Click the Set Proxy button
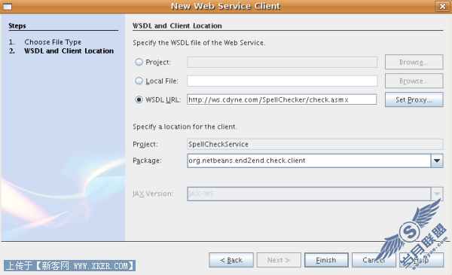The width and height of the screenshot is (452, 275). click(x=414, y=99)
